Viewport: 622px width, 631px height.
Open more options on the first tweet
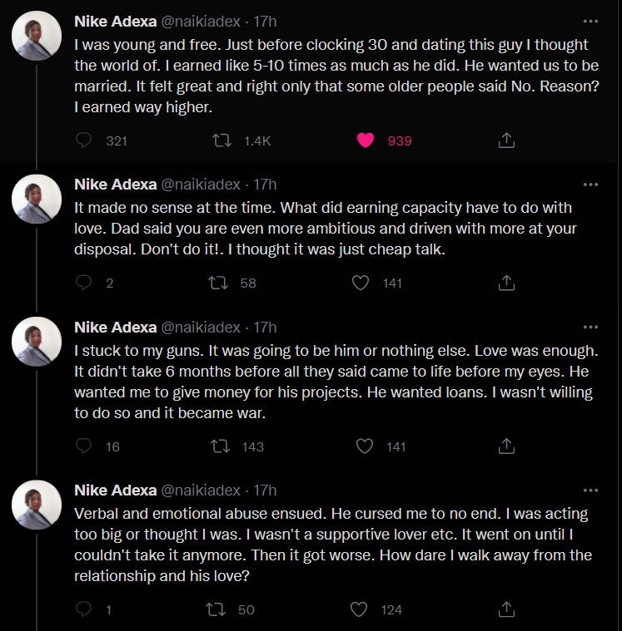590,21
